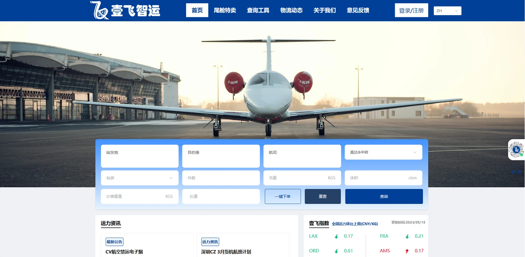
Task: Open the floating QR code widget
Action: click(x=516, y=150)
